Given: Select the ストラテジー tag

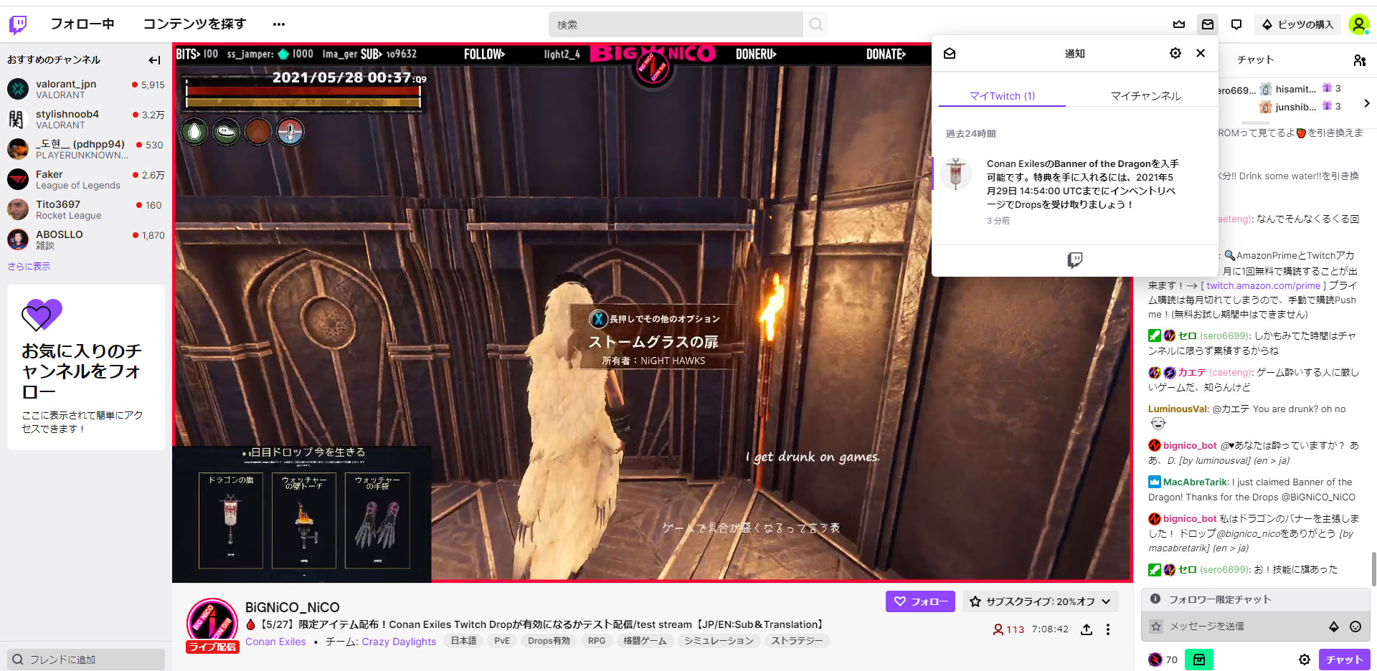Looking at the screenshot, I should click(x=797, y=641).
